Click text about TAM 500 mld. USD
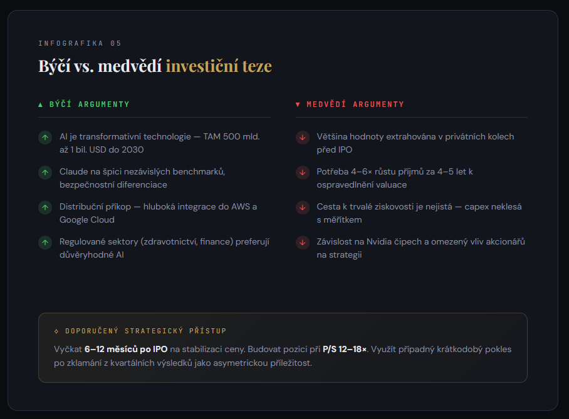The height and width of the screenshot is (419, 569). pos(159,143)
